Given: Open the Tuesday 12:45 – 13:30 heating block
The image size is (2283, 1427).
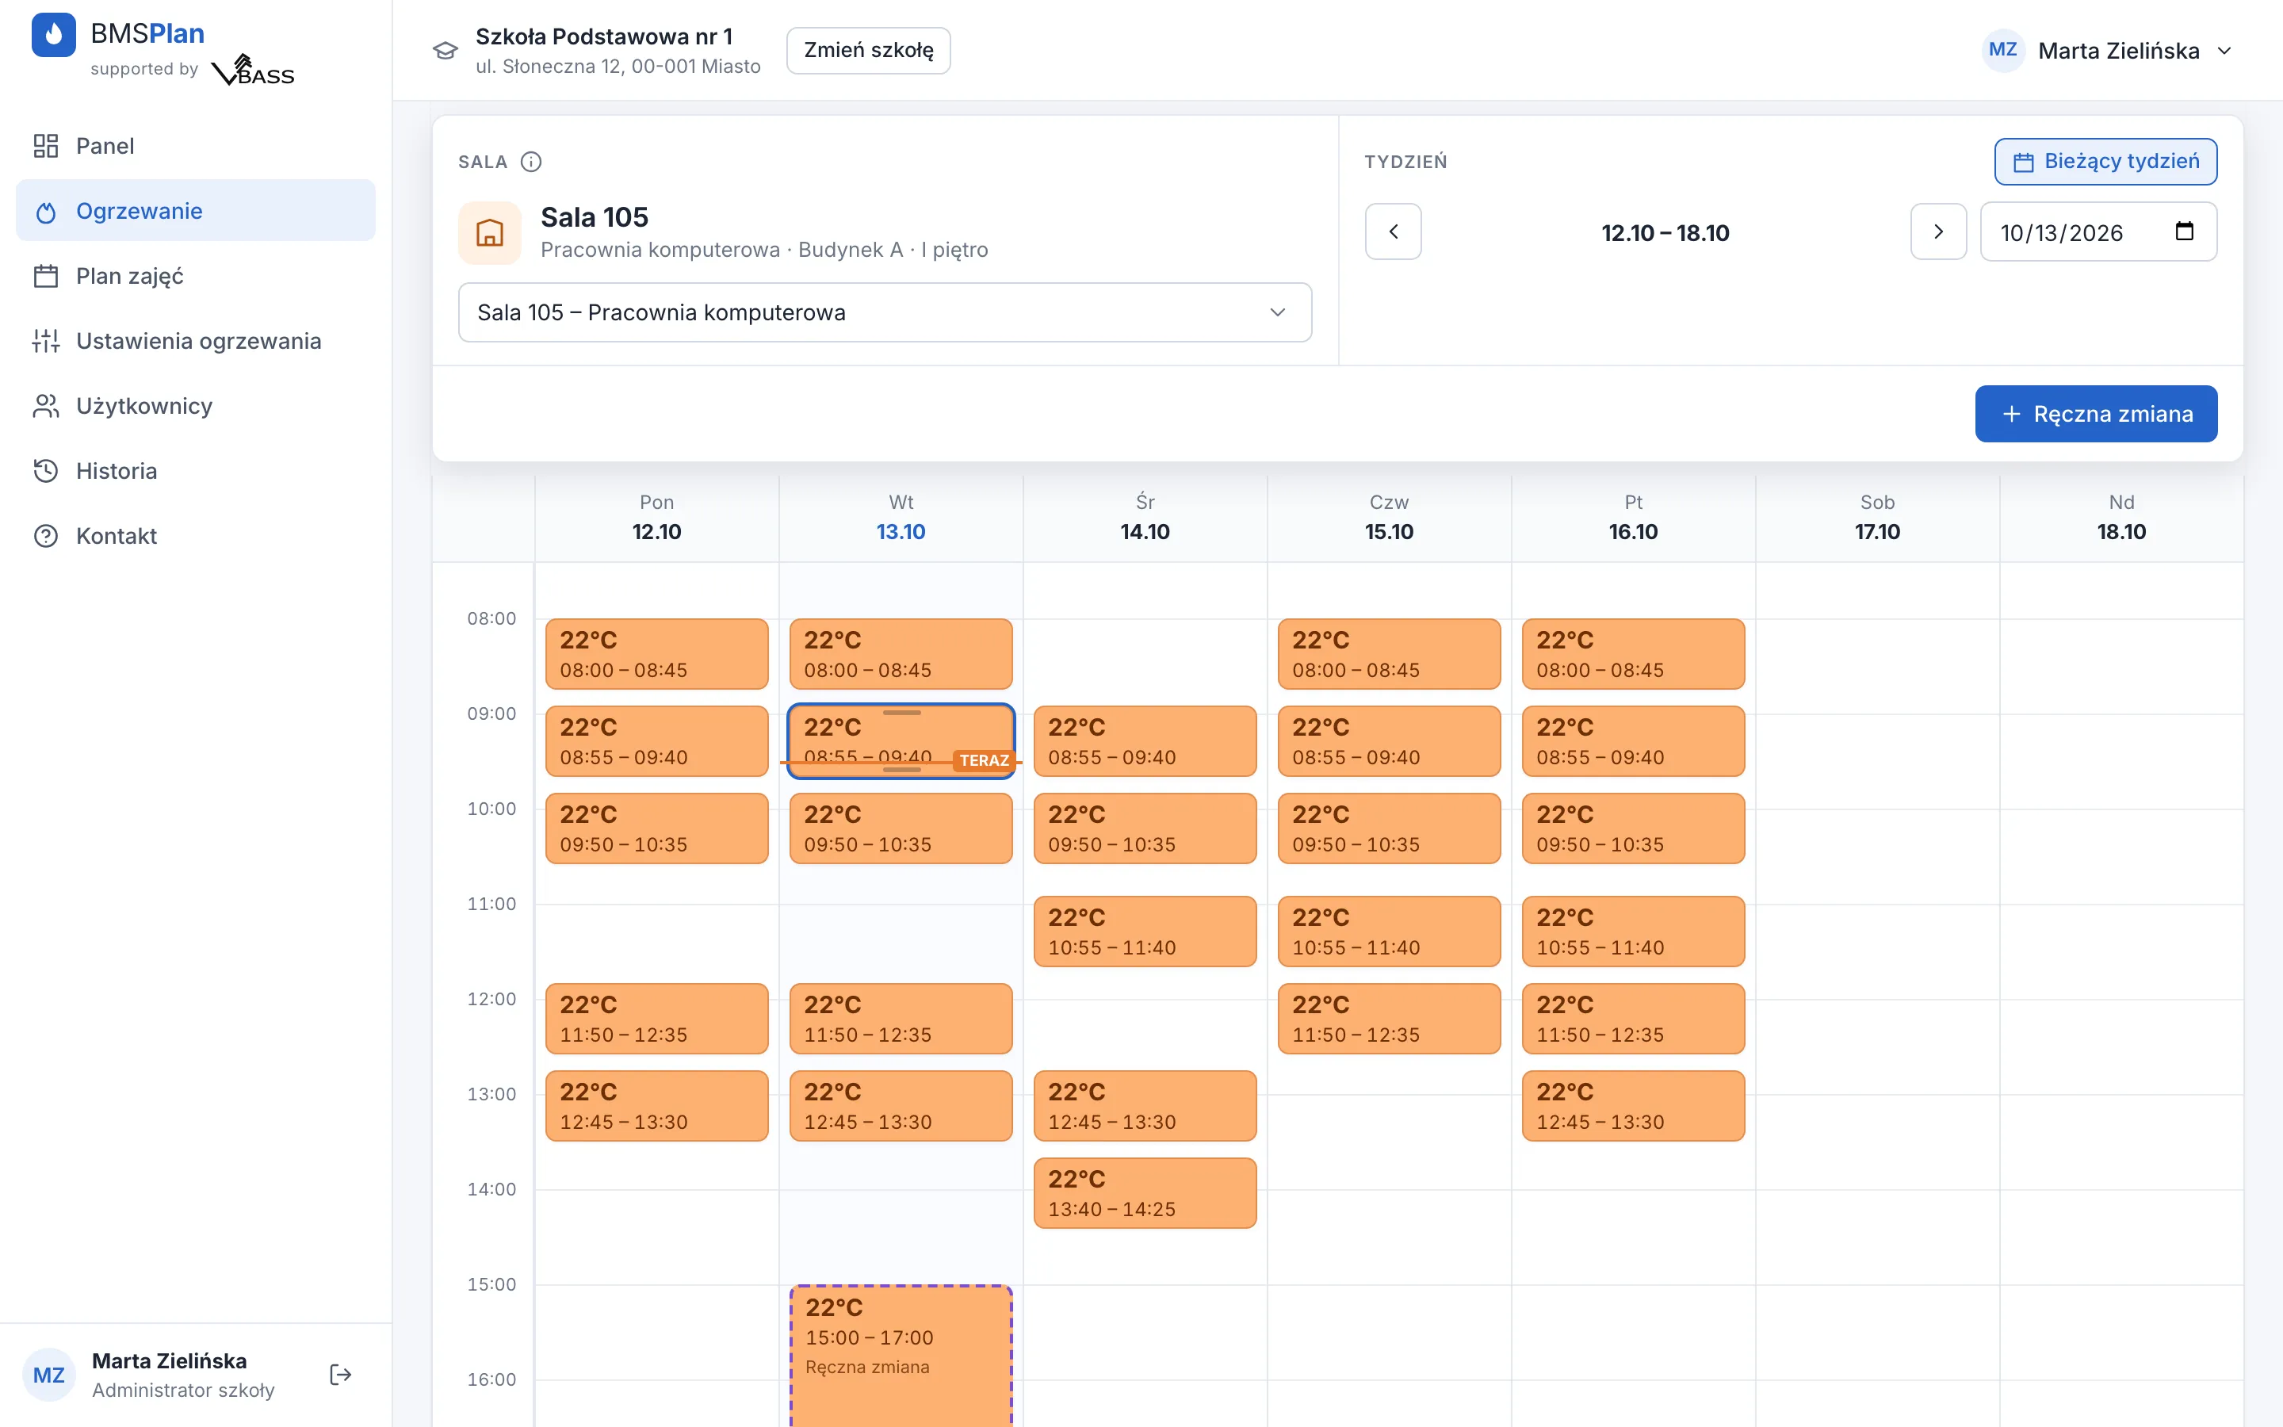Looking at the screenshot, I should [x=901, y=1106].
